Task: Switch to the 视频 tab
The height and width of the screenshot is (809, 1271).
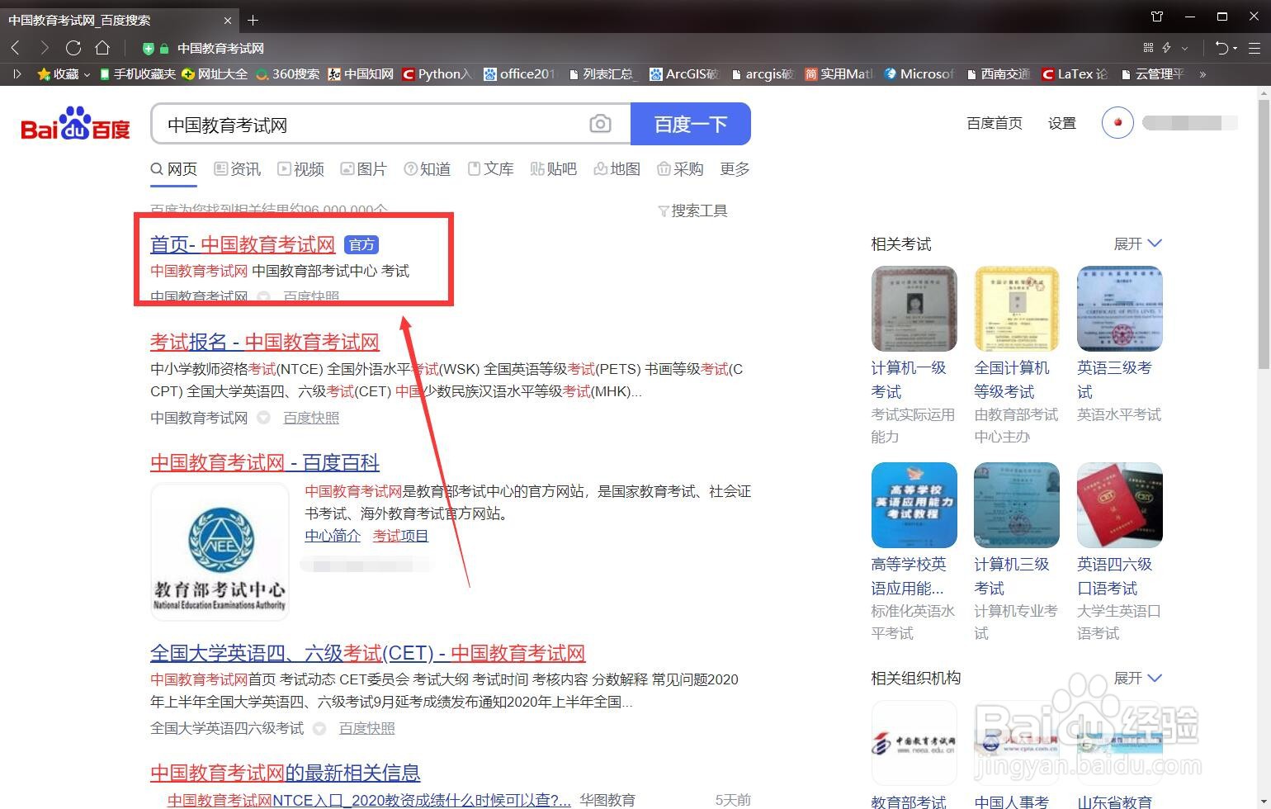Action: click(x=301, y=169)
